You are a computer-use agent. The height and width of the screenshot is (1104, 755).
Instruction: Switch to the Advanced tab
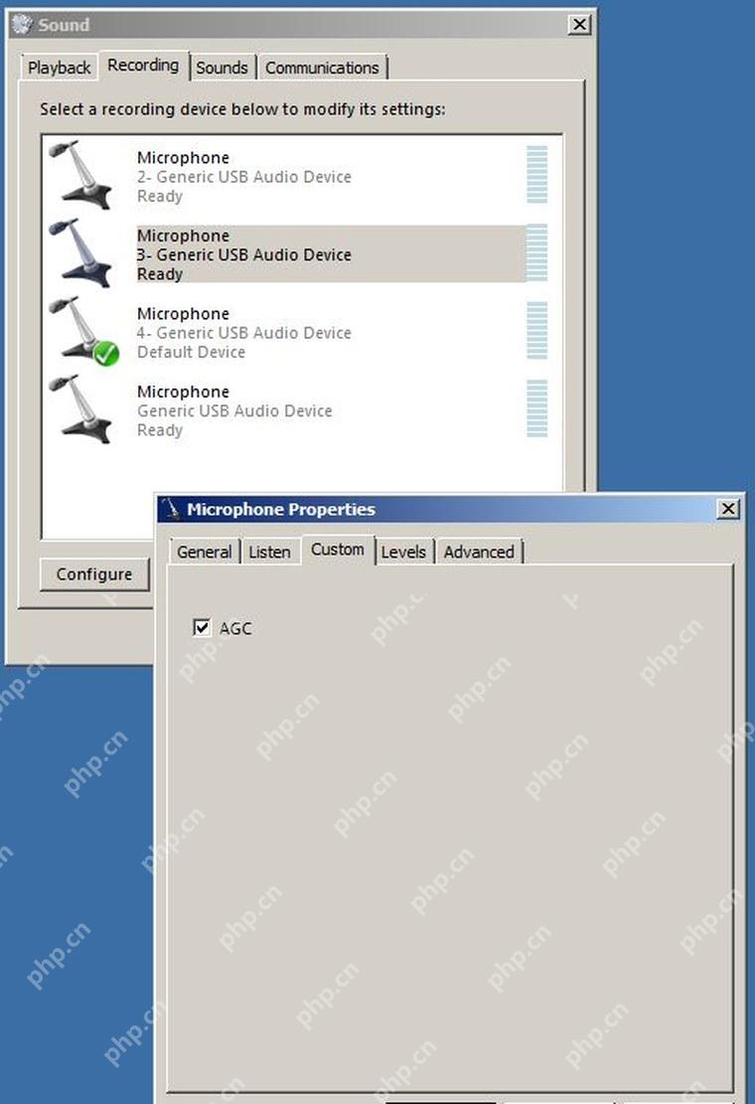click(x=479, y=552)
